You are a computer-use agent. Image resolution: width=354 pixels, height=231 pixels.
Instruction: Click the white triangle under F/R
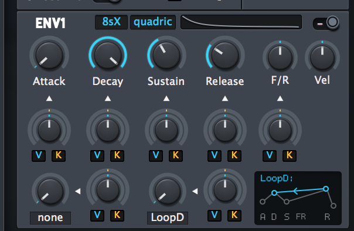click(280, 98)
